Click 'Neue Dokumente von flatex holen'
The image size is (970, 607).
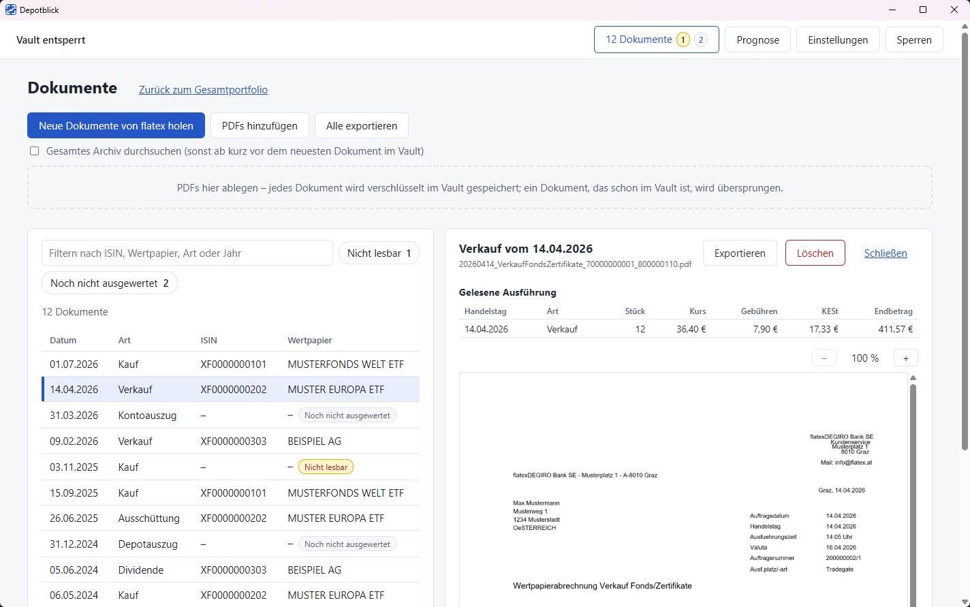116,126
